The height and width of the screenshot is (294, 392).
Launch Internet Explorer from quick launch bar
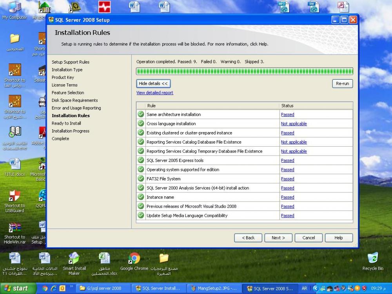coord(53,288)
